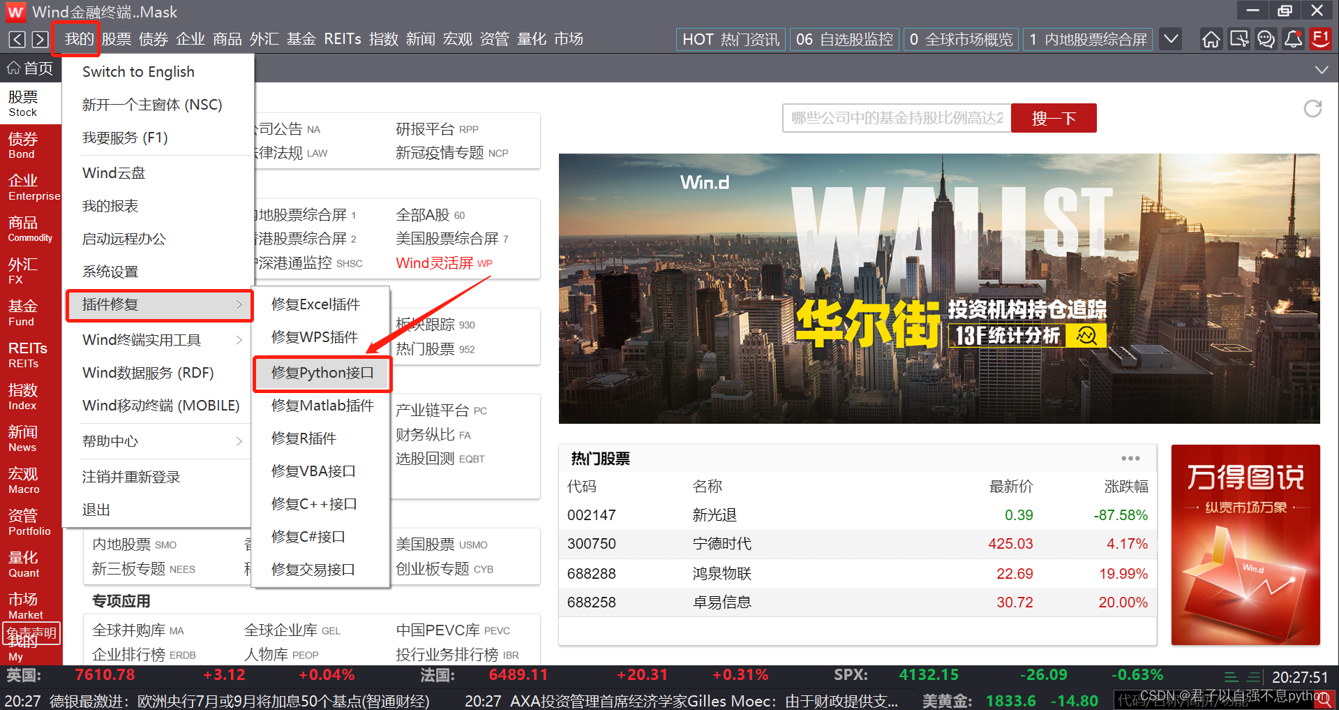This screenshot has width=1339, height=710.
Task: Open the Market 市场 sidebar item
Action: [x=31, y=606]
